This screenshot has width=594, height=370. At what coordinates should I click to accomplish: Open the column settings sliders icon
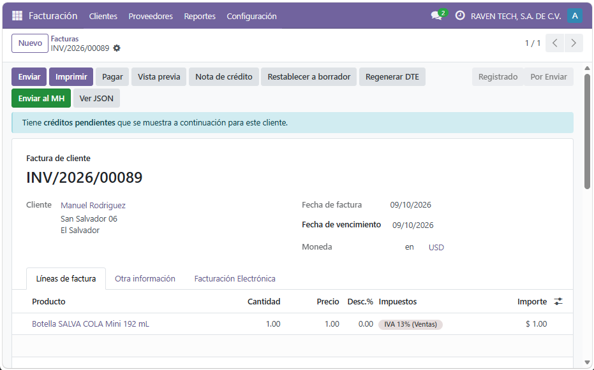coord(558,302)
